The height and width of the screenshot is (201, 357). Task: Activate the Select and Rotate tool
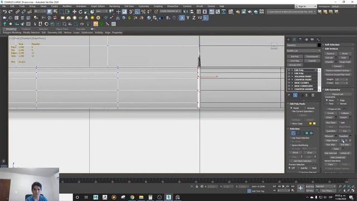(80, 11)
